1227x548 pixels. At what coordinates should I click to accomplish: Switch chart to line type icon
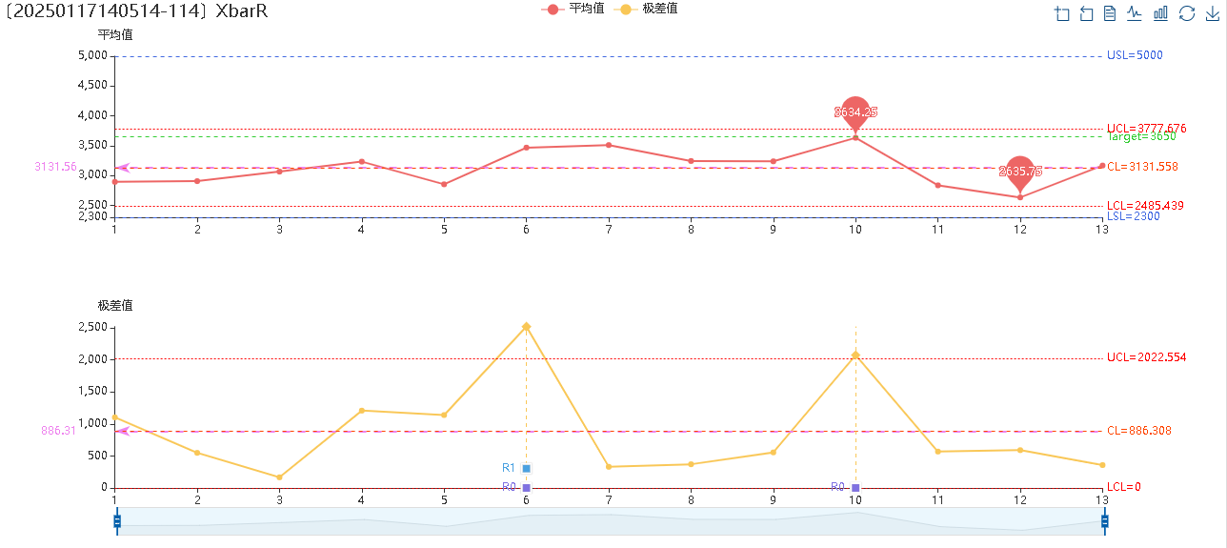coord(1135,13)
